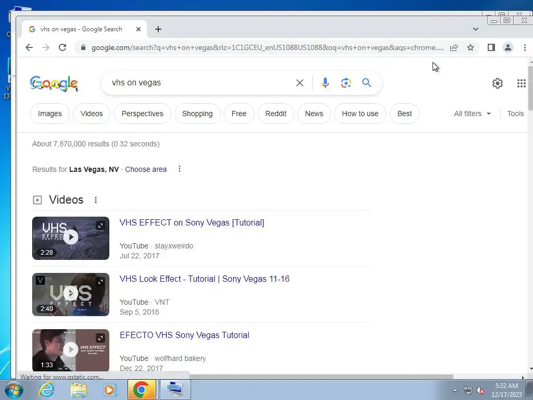Open the Chrome side panel
533x400 pixels.
[491, 47]
